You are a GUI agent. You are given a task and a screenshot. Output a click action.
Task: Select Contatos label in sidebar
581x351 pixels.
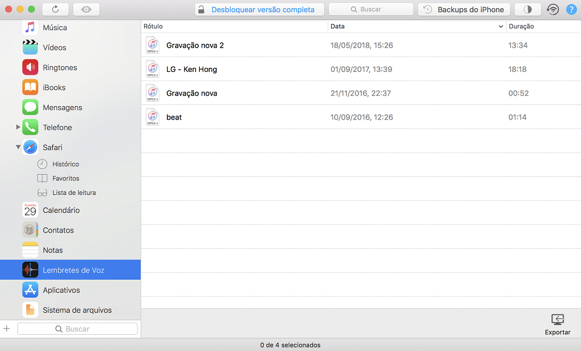point(58,230)
